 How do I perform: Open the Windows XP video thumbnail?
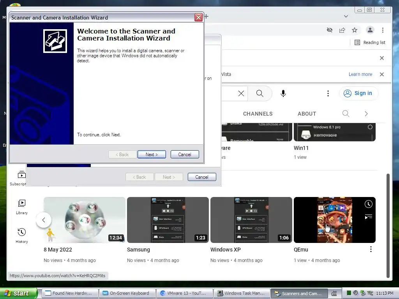click(251, 220)
